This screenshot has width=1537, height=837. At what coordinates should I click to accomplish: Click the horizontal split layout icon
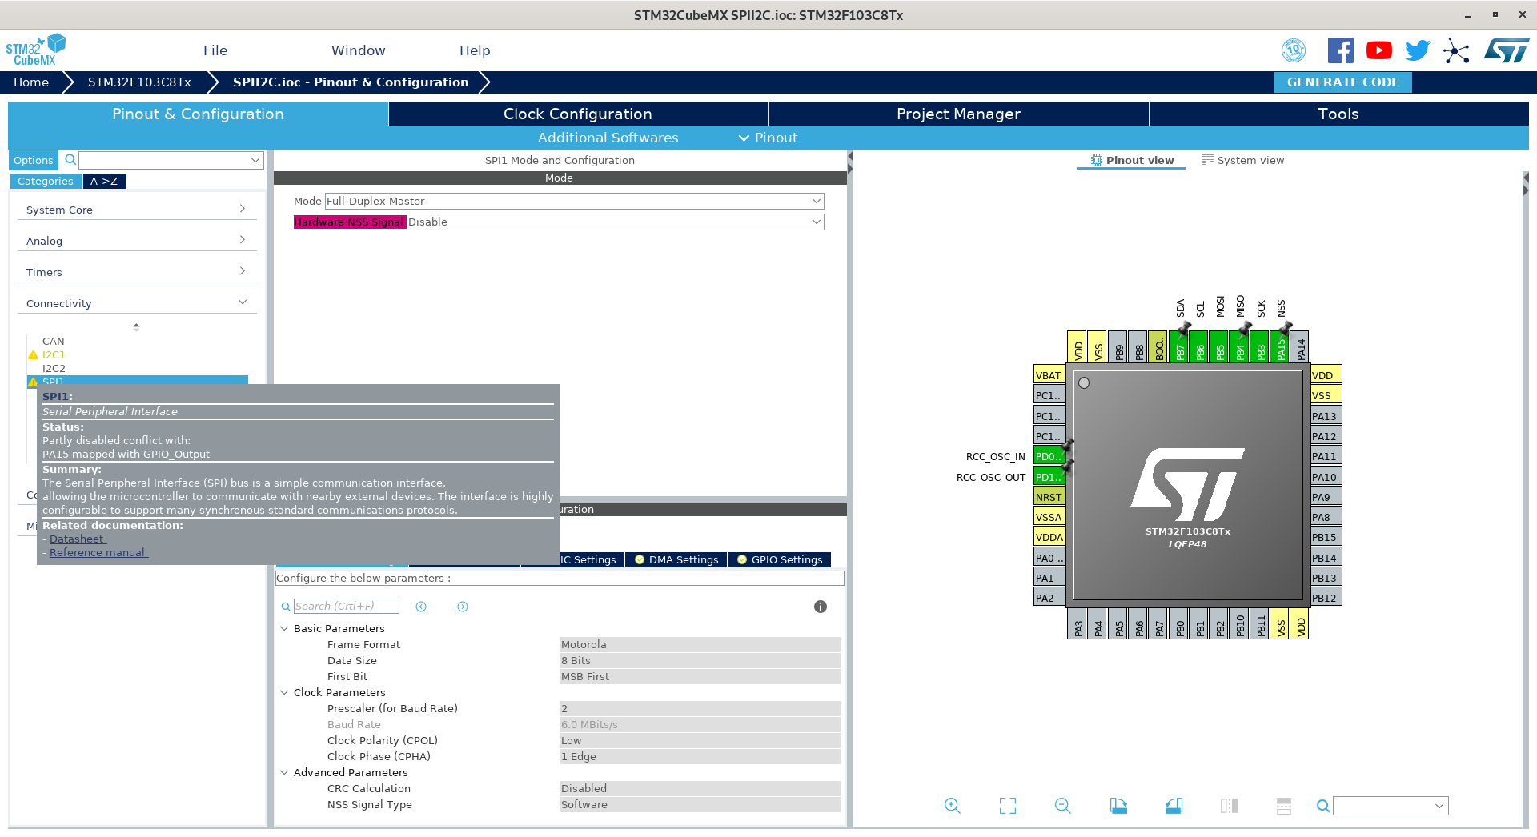point(1284,806)
